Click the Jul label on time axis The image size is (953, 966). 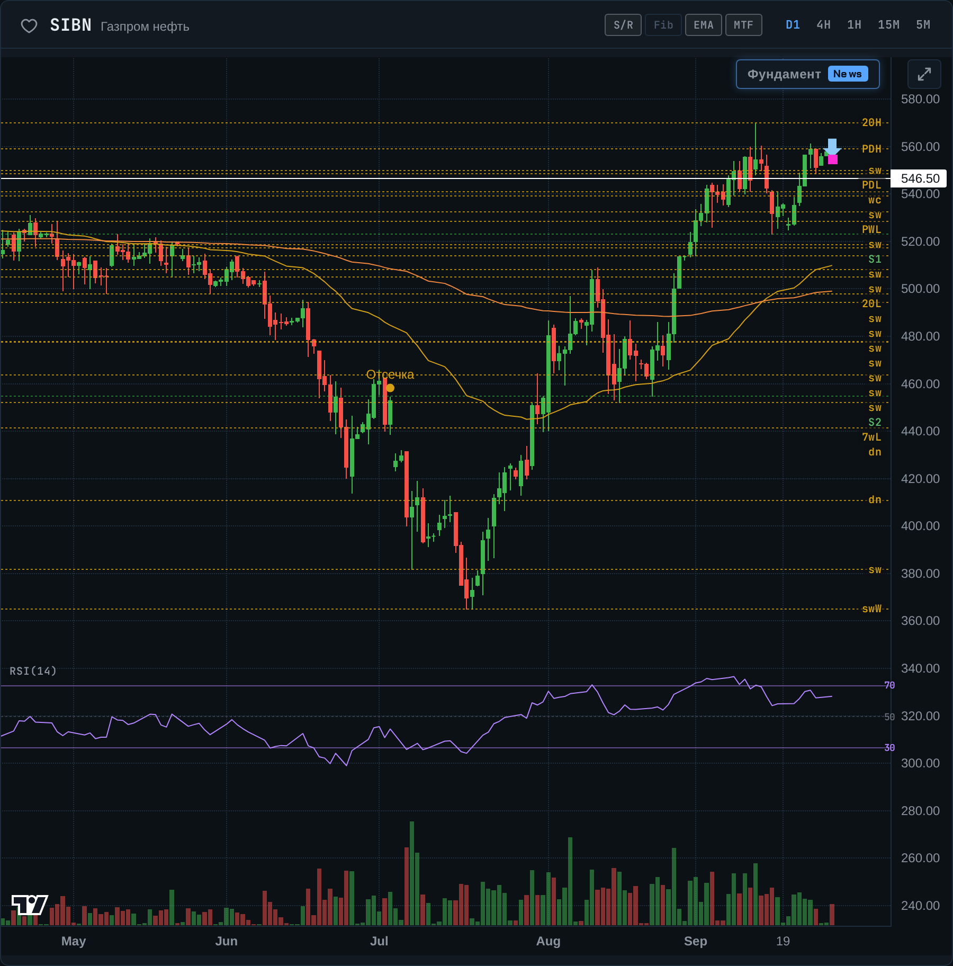379,941
